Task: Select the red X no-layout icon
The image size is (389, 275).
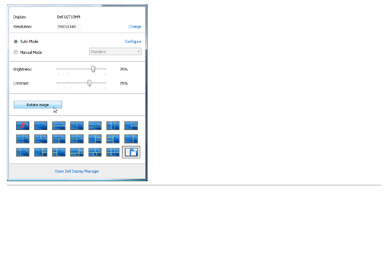Action: coord(22,126)
